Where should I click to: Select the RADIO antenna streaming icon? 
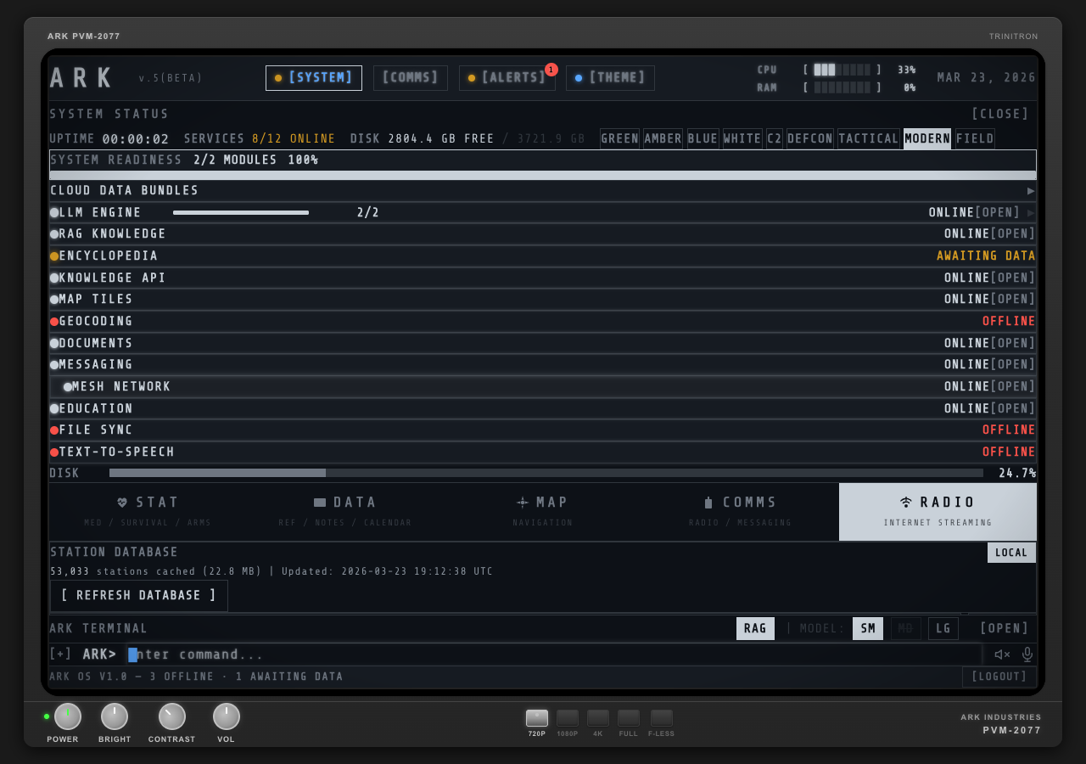(x=905, y=501)
